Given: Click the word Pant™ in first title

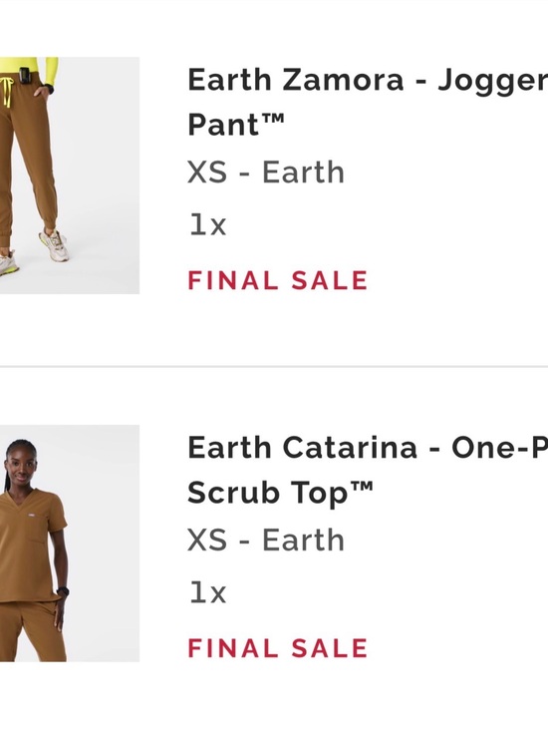Looking at the screenshot, I should coord(236,125).
